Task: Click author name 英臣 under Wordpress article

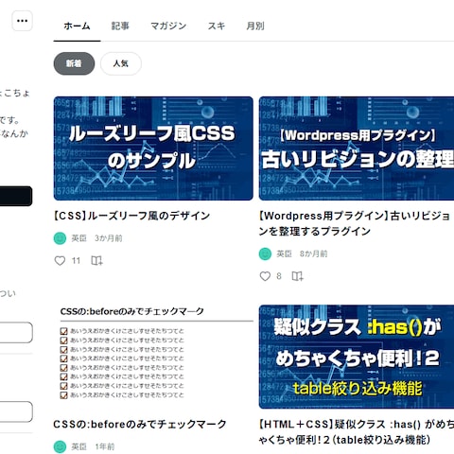Action: [x=284, y=253]
